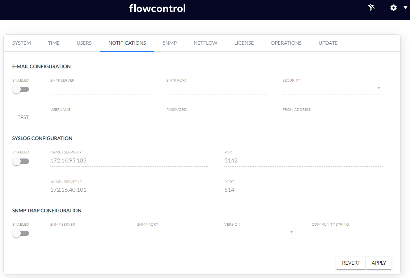Click the Test e-mail button
The height and width of the screenshot is (278, 410).
tap(23, 117)
